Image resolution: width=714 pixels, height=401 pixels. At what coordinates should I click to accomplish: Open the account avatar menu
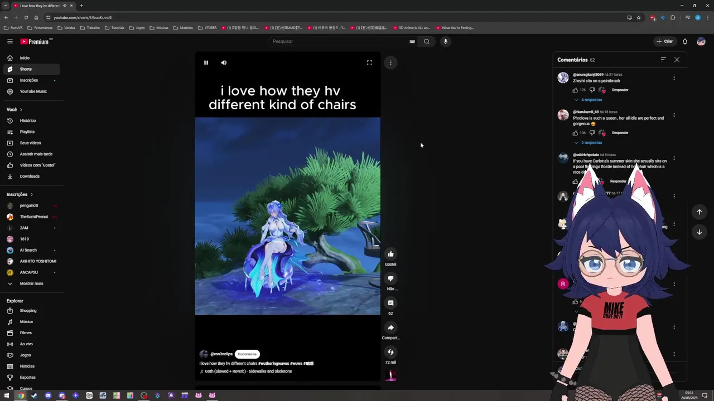click(701, 41)
